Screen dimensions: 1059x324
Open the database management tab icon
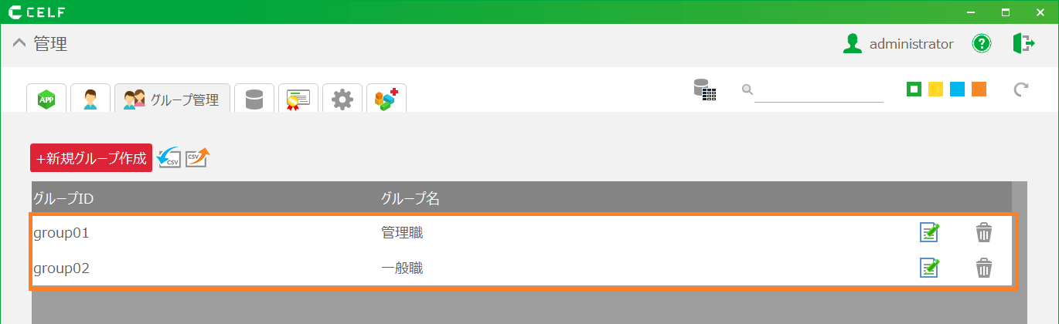point(254,99)
